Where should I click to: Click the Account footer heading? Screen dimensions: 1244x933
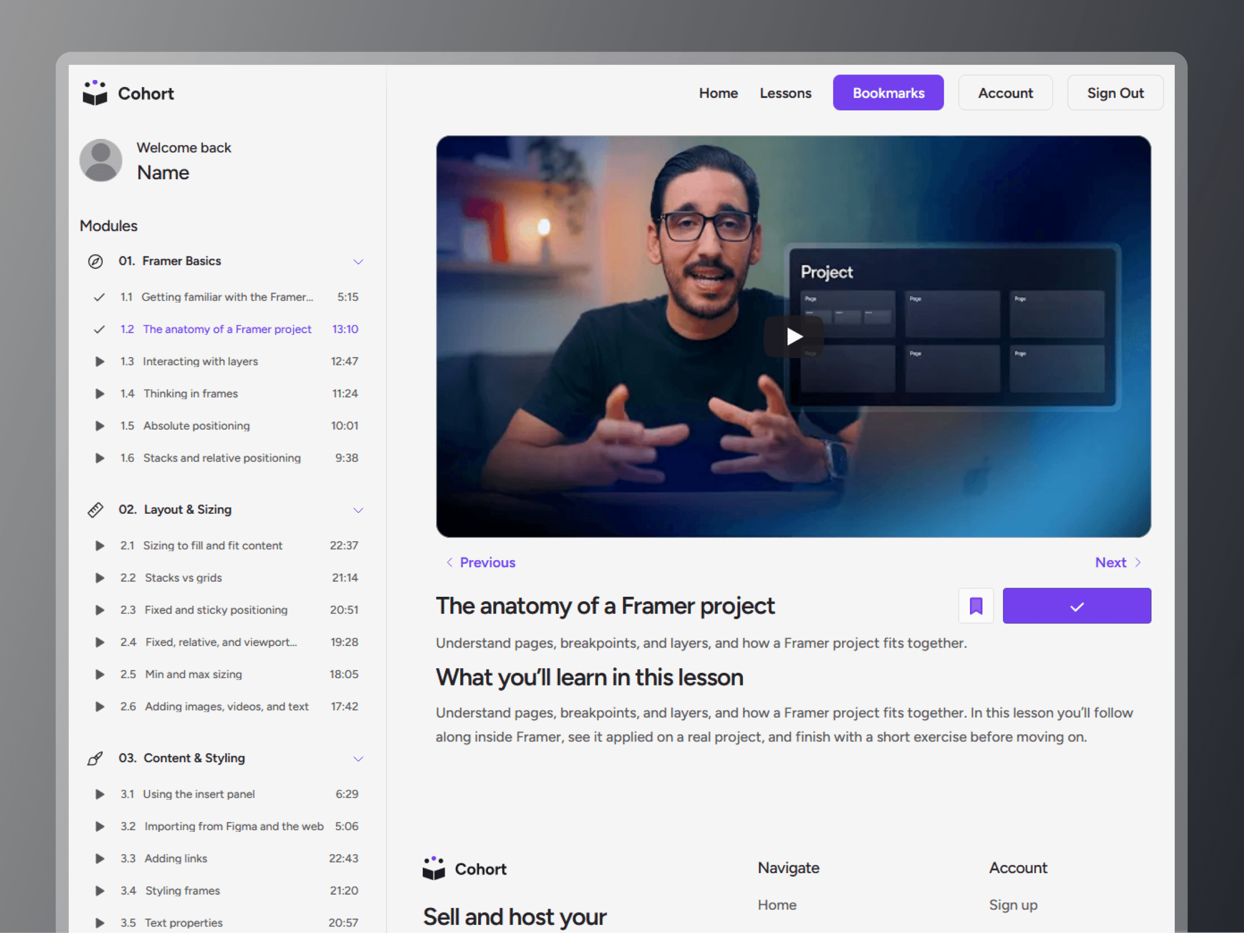(x=1018, y=868)
